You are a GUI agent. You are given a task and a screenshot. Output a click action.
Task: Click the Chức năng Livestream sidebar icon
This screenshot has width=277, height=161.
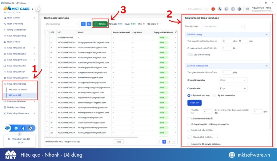[5, 113]
